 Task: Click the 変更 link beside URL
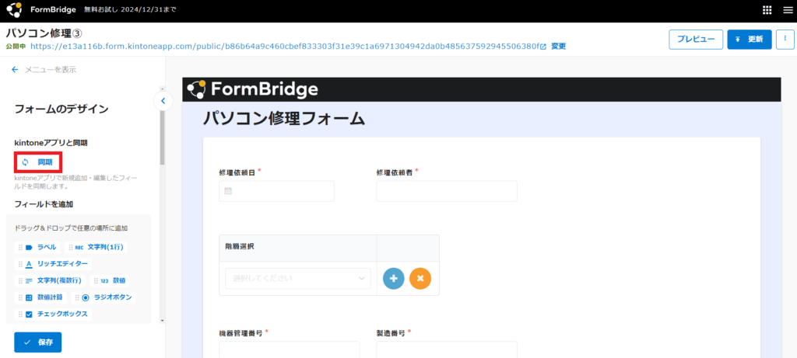pos(559,47)
